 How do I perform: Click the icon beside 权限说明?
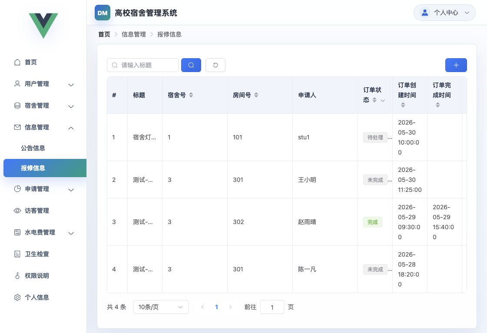[x=17, y=276]
